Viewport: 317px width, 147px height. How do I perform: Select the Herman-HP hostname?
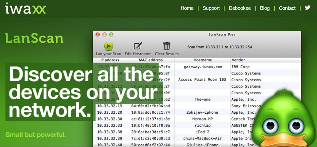coord(202,119)
